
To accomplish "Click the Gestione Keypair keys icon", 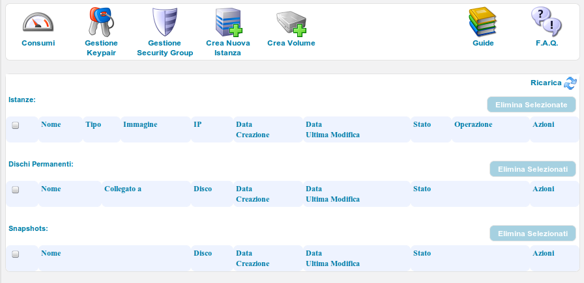I will pos(100,22).
